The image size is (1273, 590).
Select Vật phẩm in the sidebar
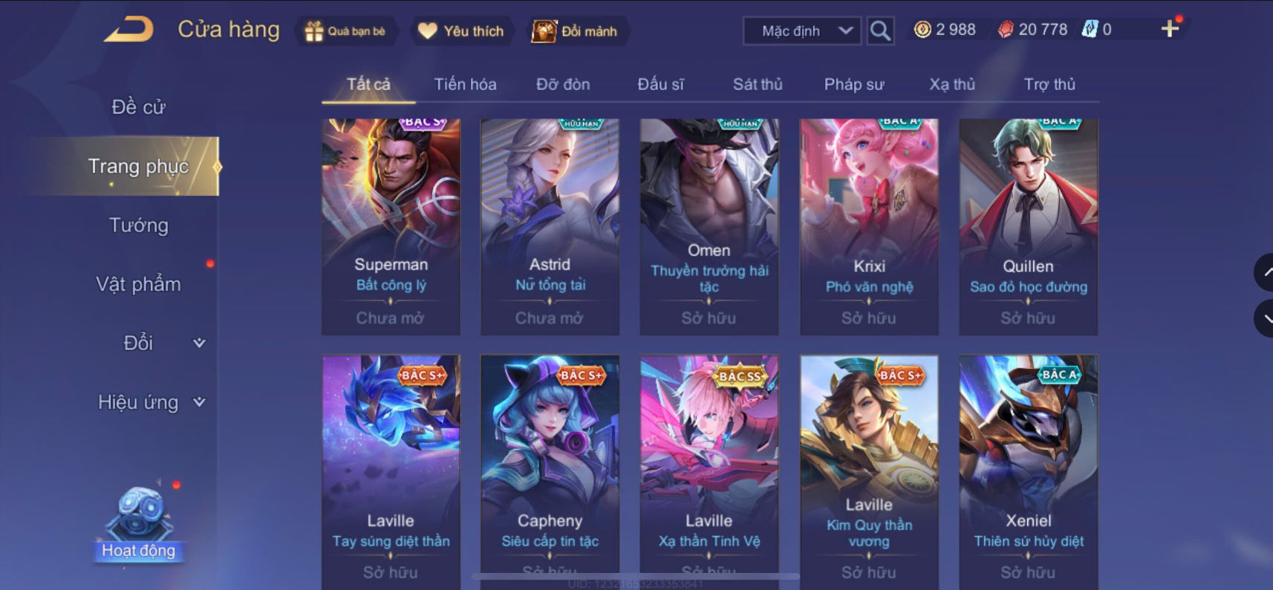point(139,284)
